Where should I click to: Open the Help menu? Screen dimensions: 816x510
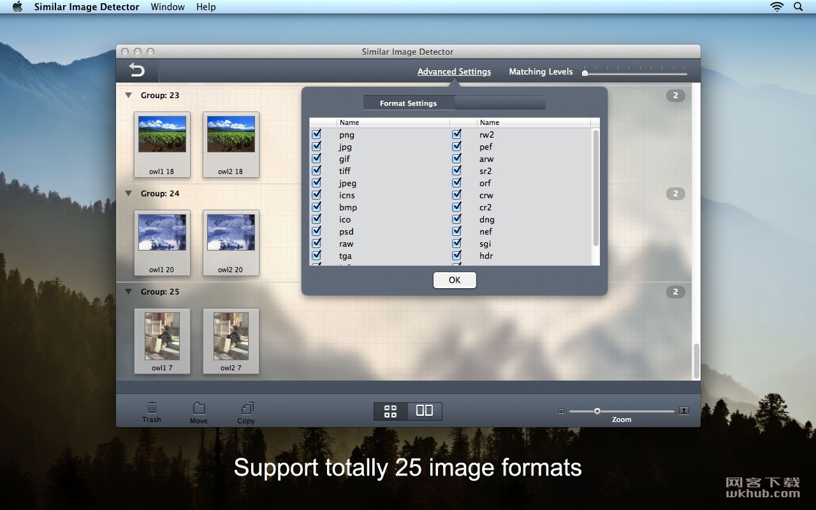pos(206,7)
